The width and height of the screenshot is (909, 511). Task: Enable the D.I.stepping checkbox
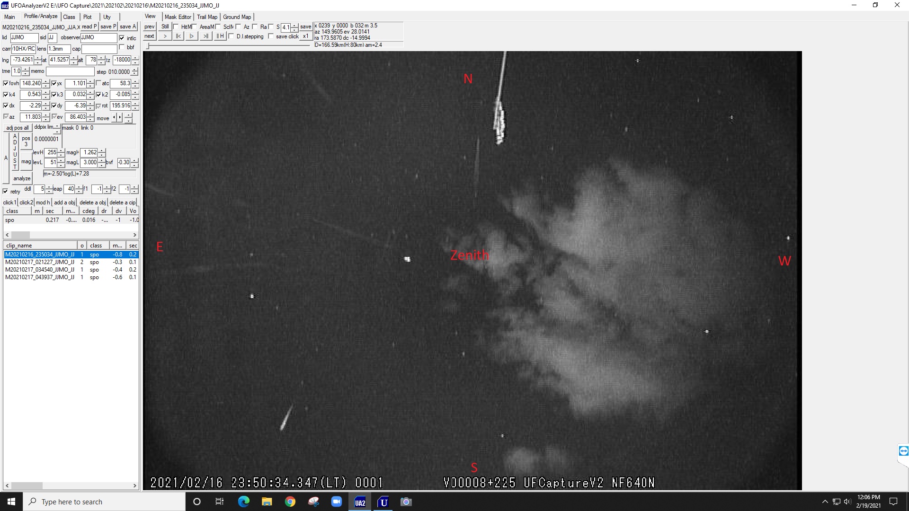(x=232, y=36)
